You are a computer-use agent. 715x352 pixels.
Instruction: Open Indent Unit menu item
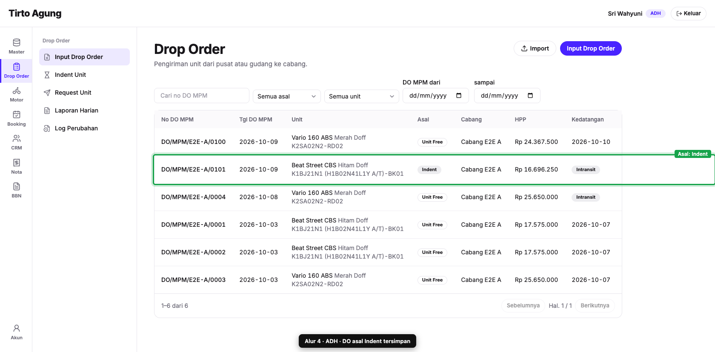click(x=84, y=75)
